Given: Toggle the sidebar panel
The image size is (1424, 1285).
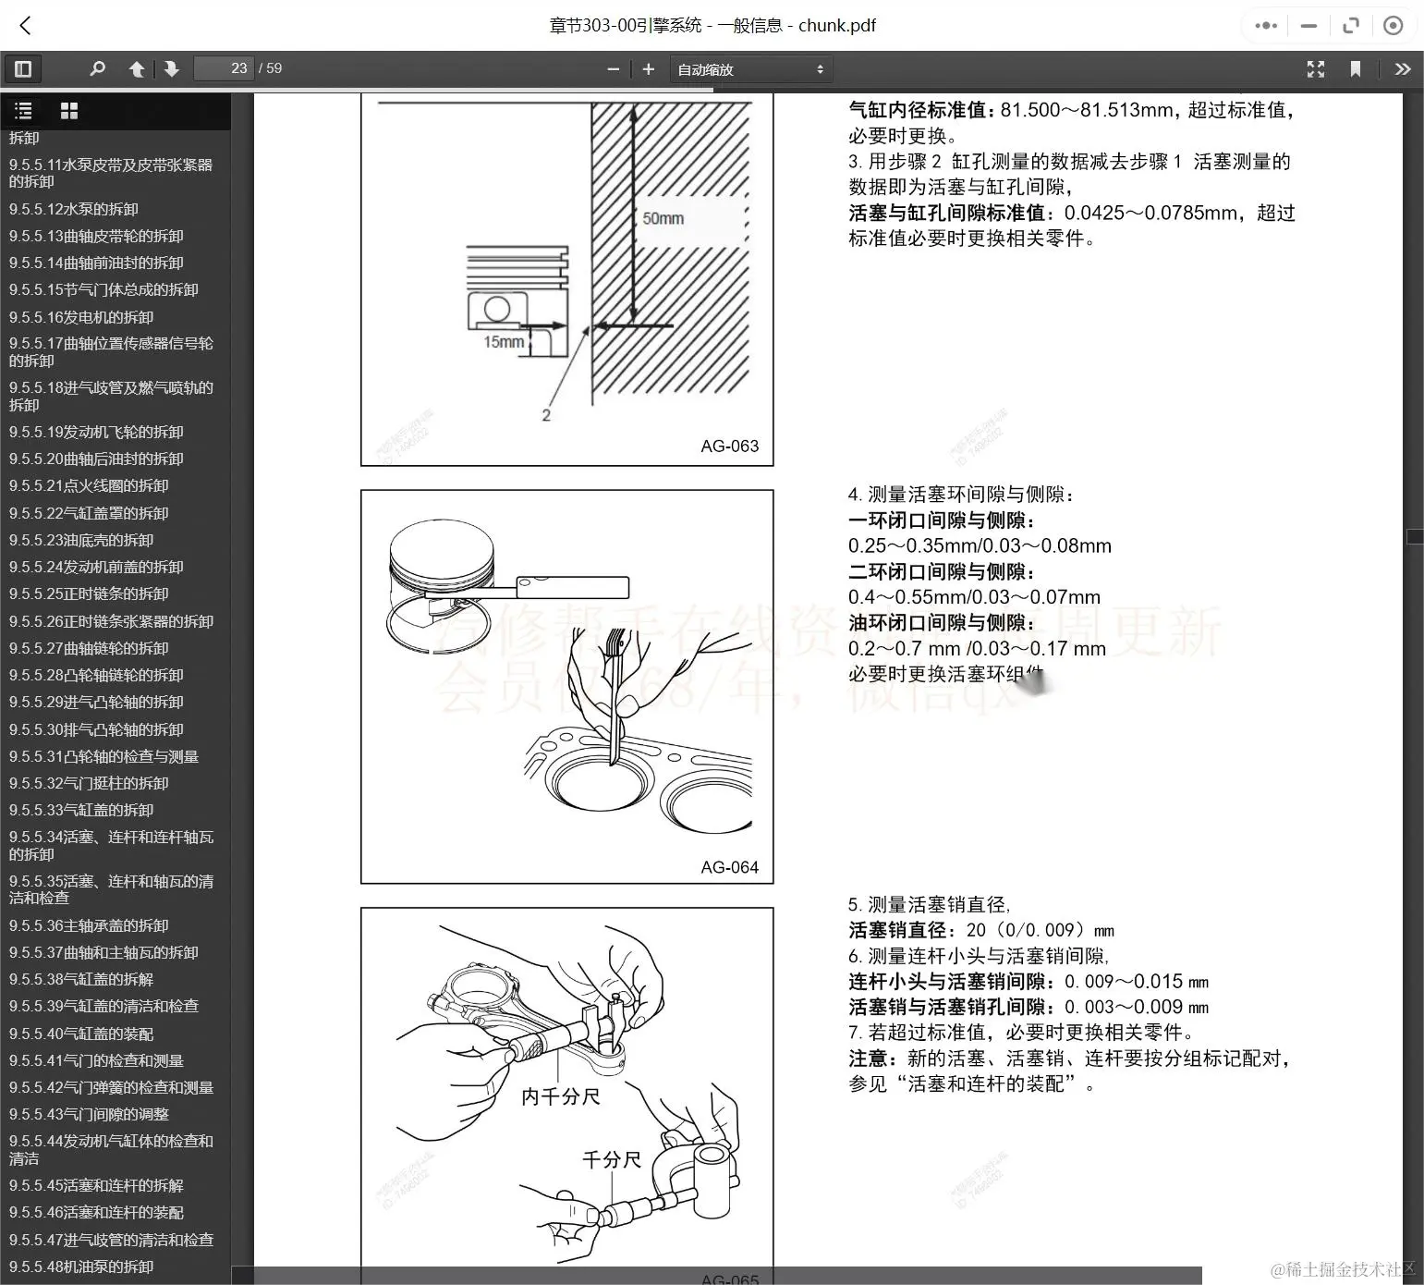Looking at the screenshot, I should tap(23, 68).
